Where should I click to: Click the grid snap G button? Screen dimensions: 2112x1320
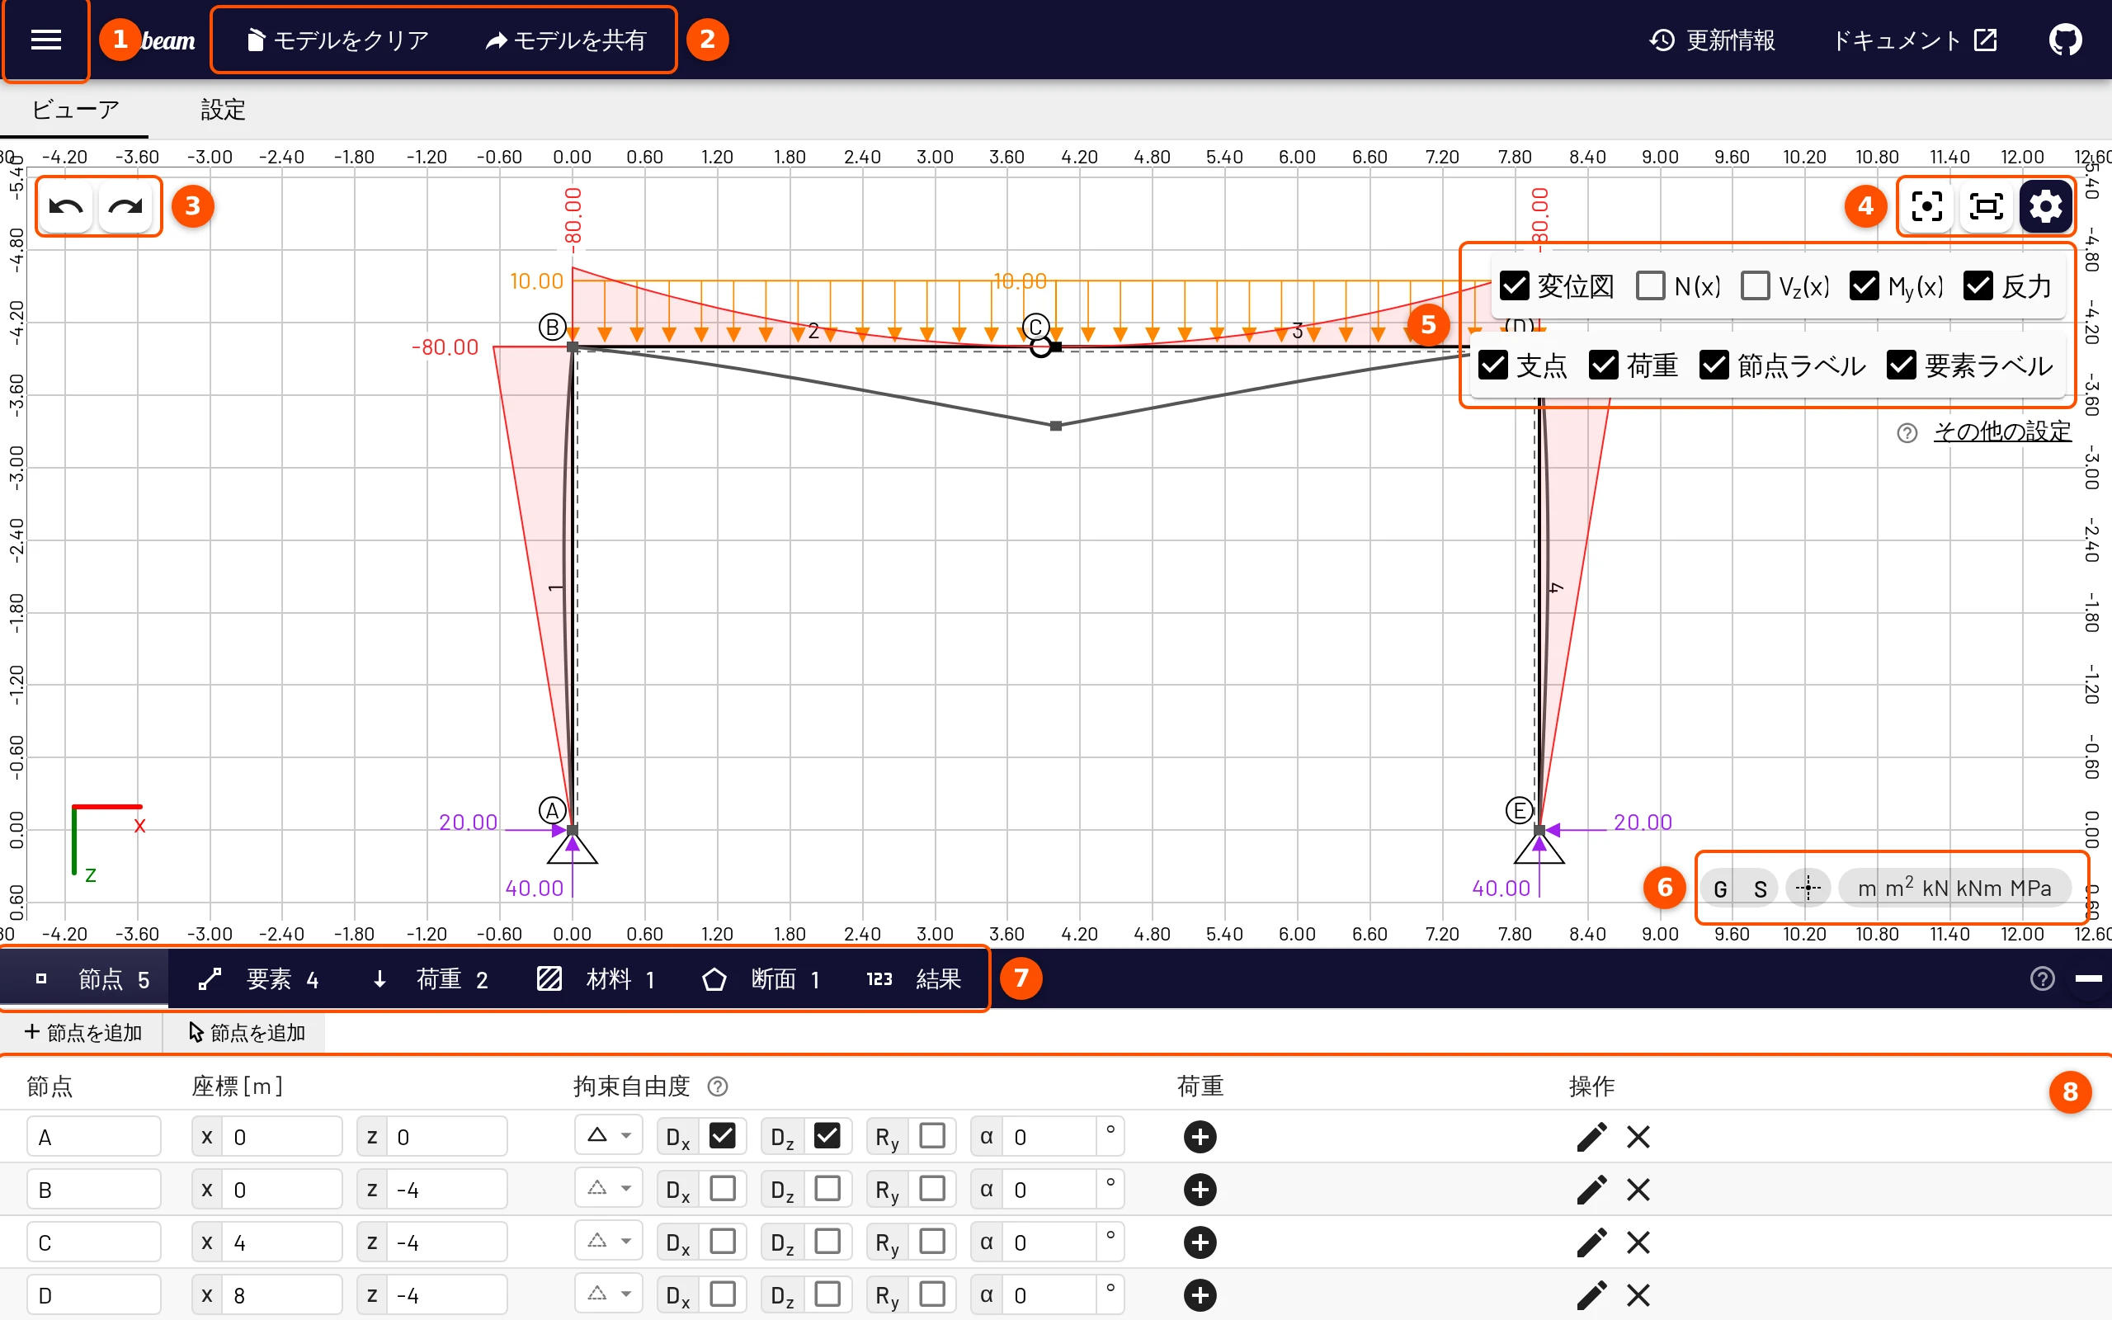1719,889
